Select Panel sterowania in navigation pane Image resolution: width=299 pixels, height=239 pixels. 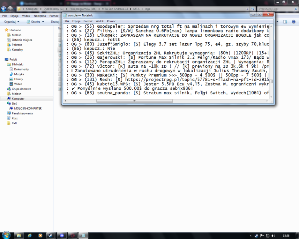22,113
